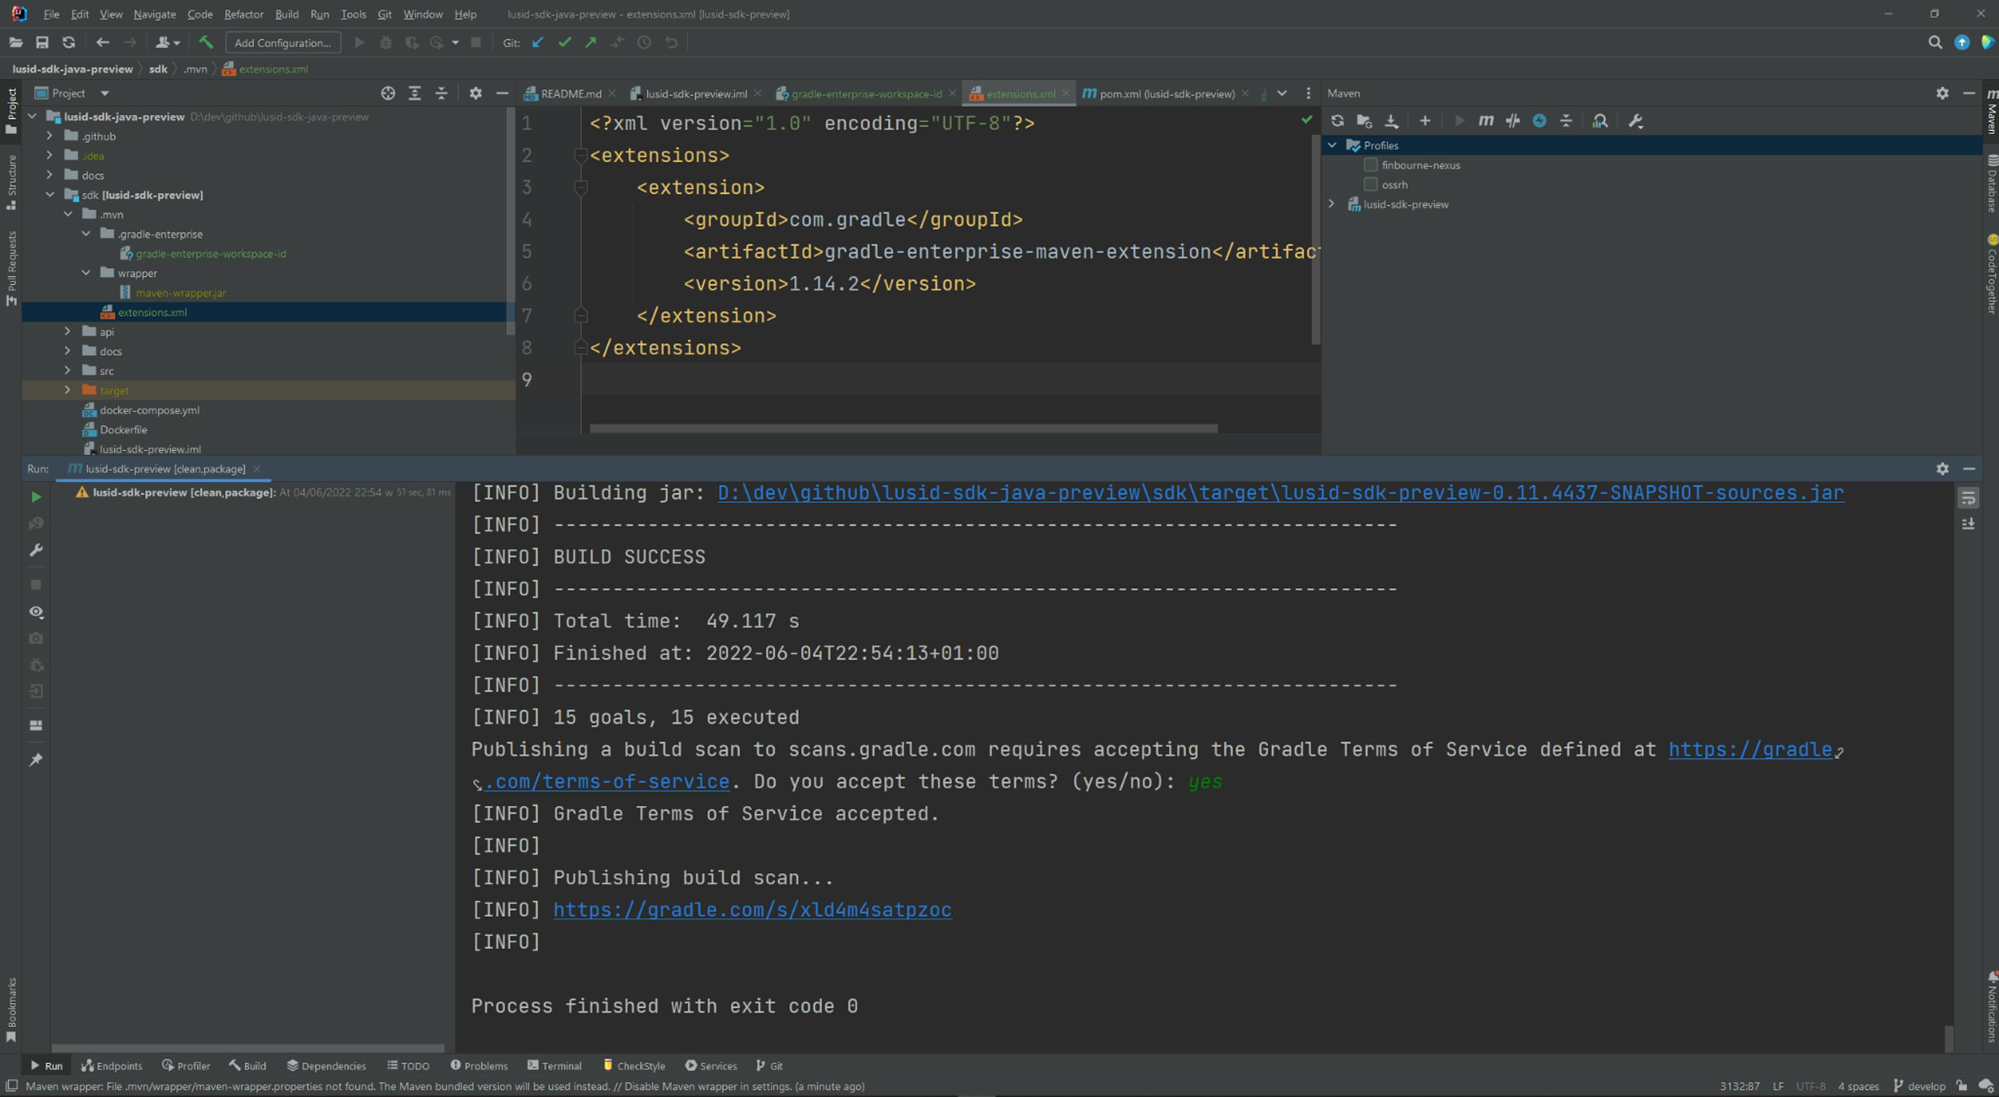This screenshot has width=1999, height=1097.
Task: Click Add Maven Projects plus icon
Action: coord(1425,121)
